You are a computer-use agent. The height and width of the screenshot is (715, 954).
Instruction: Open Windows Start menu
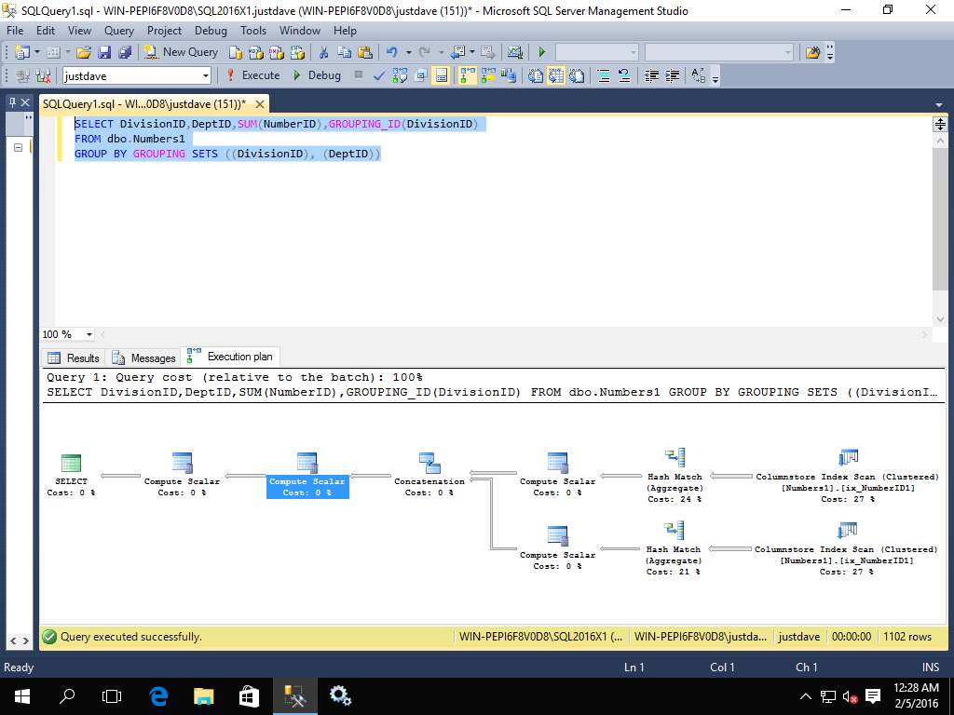[x=20, y=695]
